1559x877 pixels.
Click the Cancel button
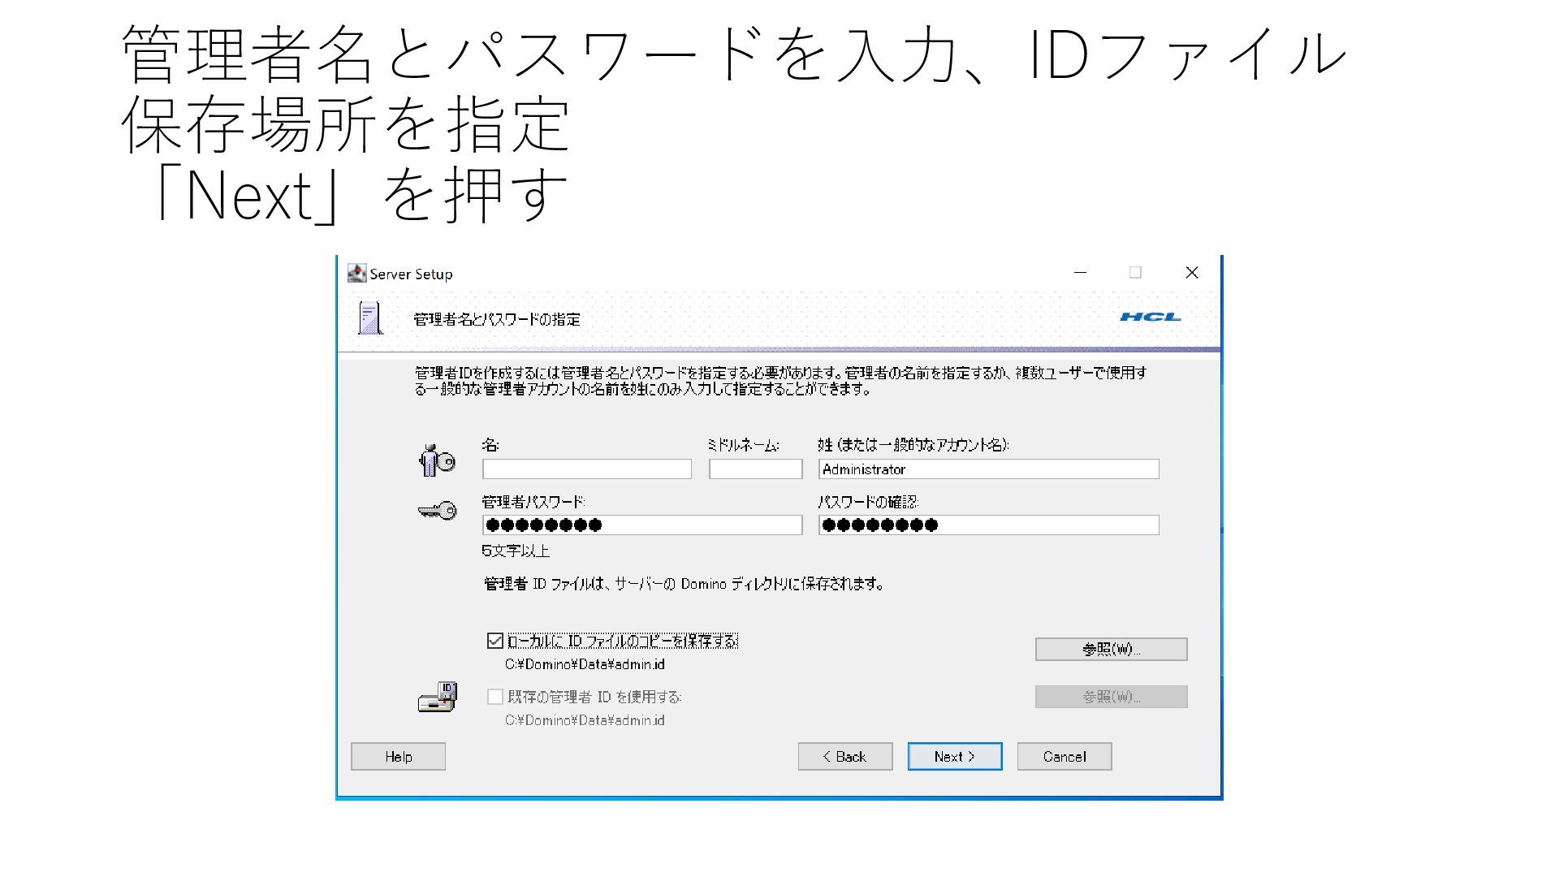(1064, 756)
